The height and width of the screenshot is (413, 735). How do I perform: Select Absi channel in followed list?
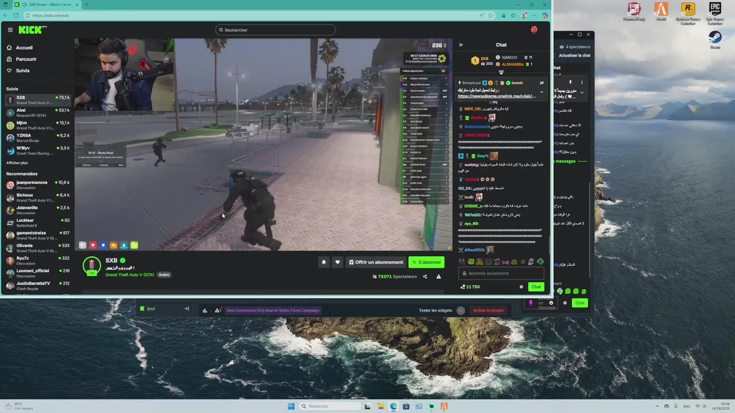38,112
